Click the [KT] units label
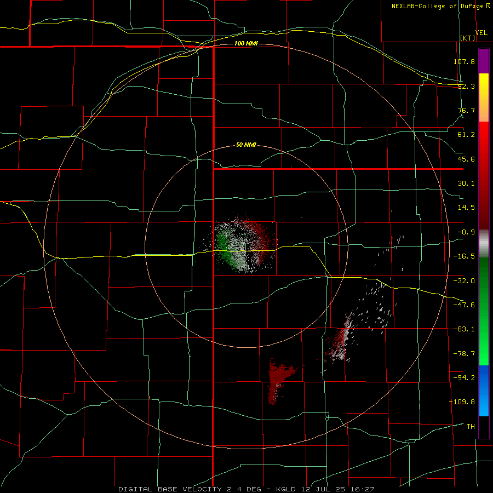Image resolution: width=493 pixels, height=493 pixels. point(468,38)
